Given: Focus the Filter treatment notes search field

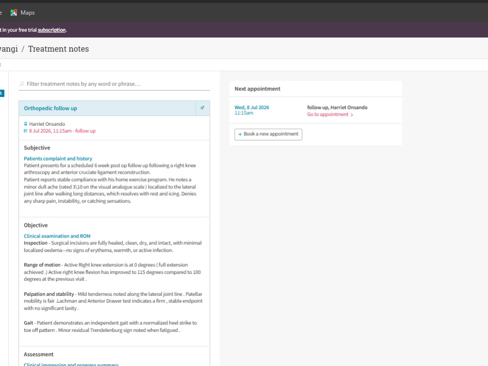Looking at the screenshot, I should 114,84.
